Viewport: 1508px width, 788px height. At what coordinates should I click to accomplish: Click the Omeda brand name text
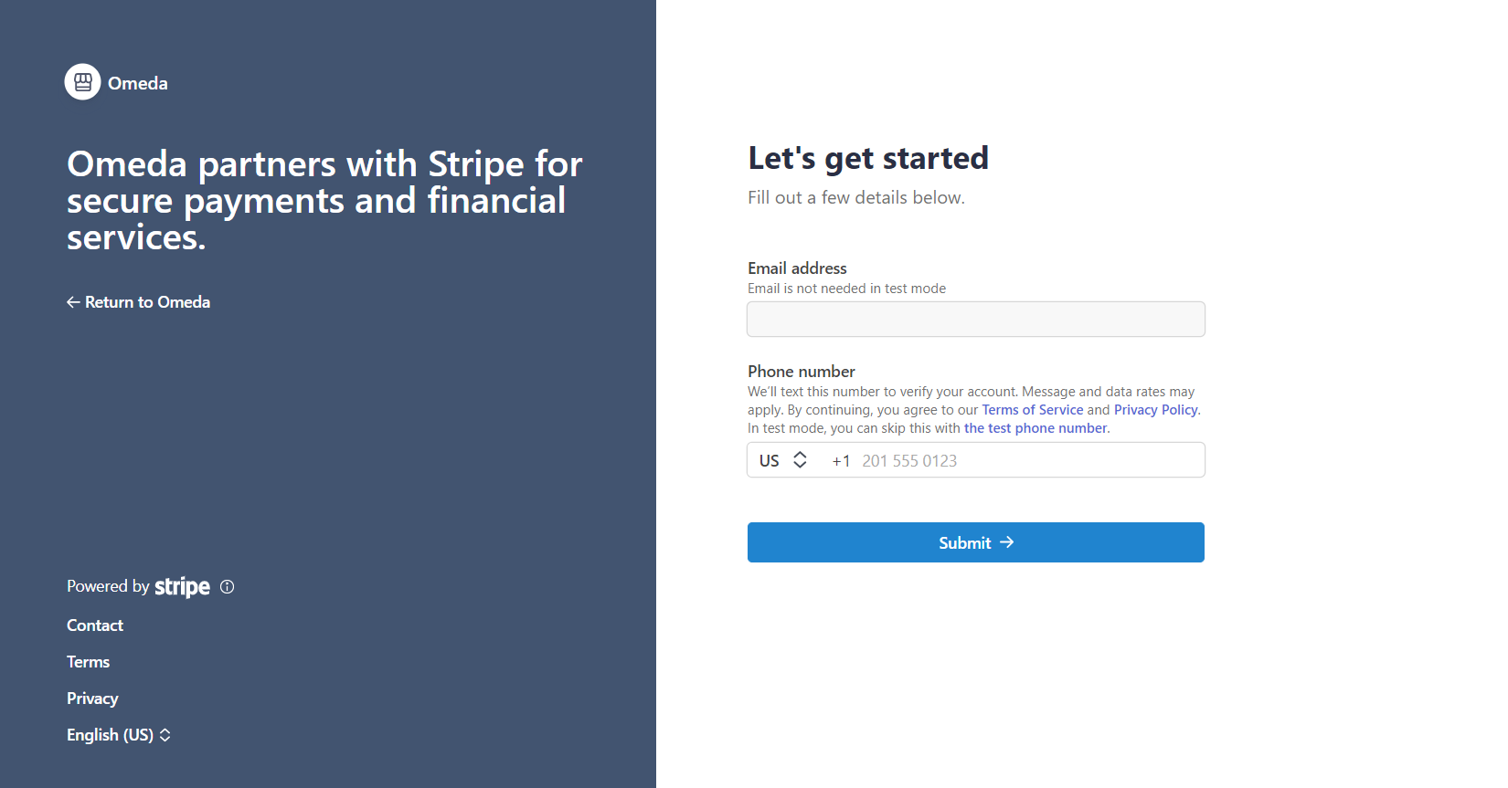pyautogui.click(x=138, y=83)
